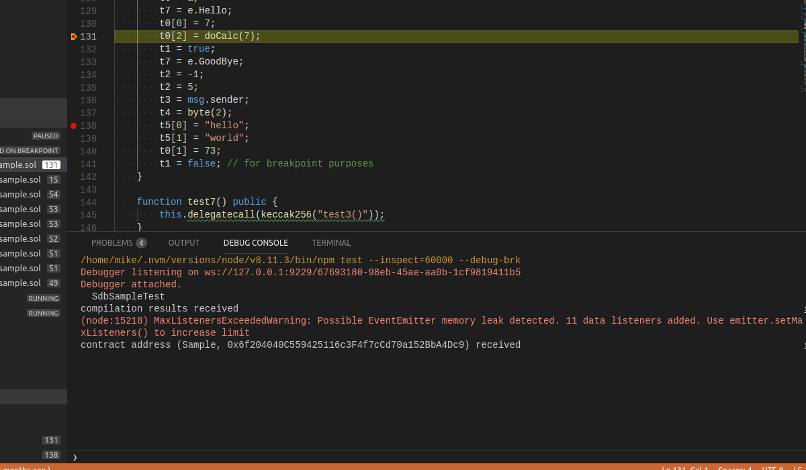
Task: Open the sample.sol frame at line 49
Action: (34, 283)
